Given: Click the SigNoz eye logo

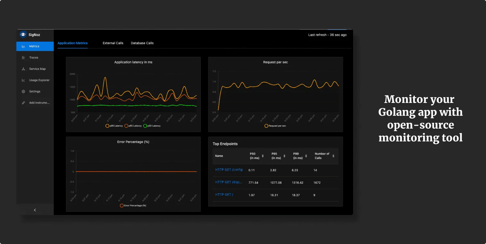Looking at the screenshot, I should click(x=23, y=34).
